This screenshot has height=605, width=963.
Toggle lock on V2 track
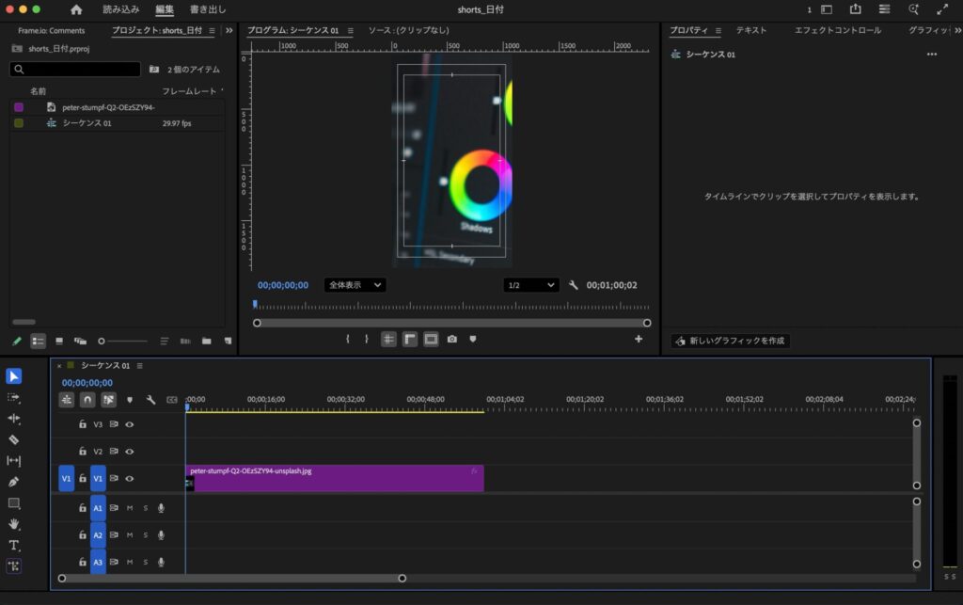(x=83, y=452)
